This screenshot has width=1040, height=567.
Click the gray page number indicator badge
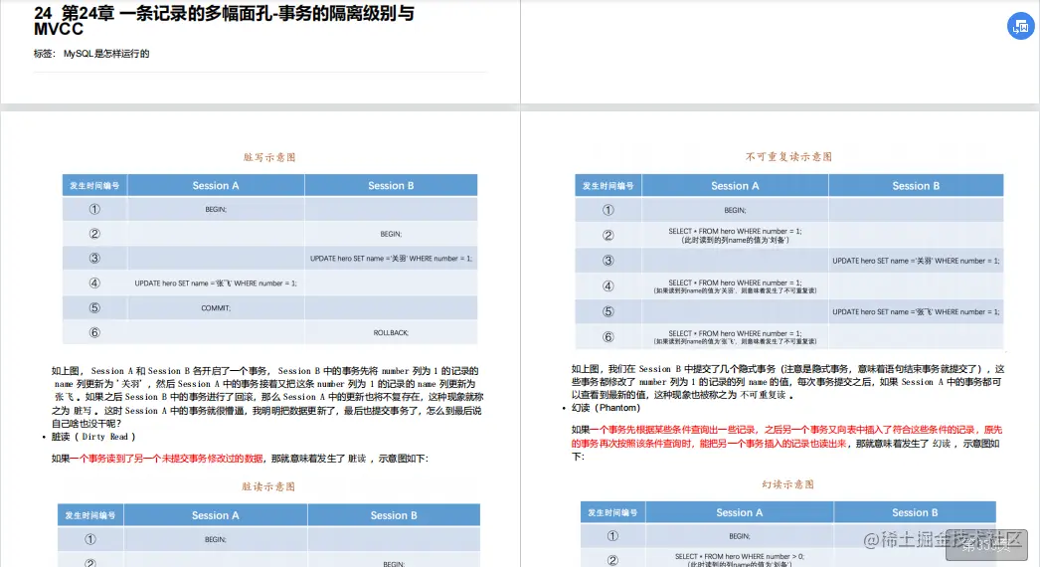click(986, 545)
